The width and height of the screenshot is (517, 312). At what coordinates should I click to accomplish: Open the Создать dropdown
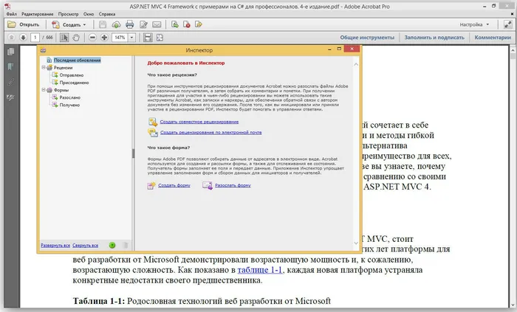click(x=69, y=24)
